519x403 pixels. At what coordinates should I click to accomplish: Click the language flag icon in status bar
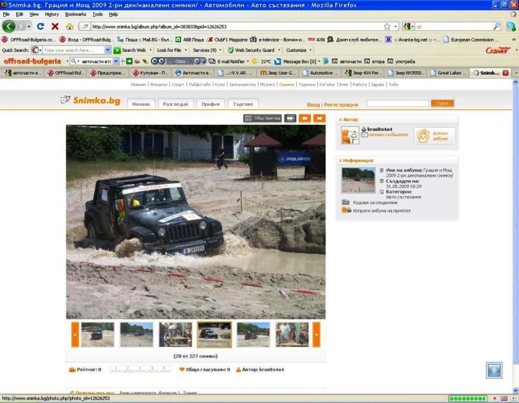point(504,398)
